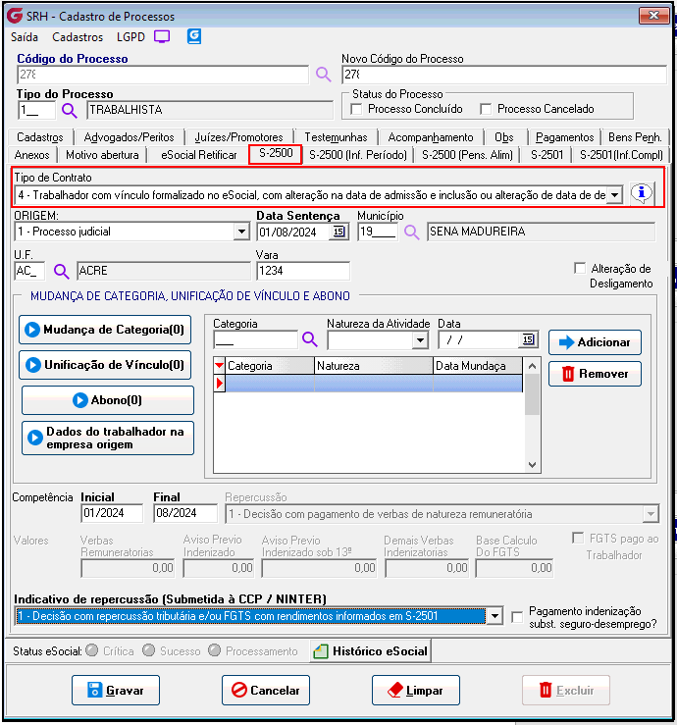Click Natureza column header
677x725 pixels.
[374, 366]
